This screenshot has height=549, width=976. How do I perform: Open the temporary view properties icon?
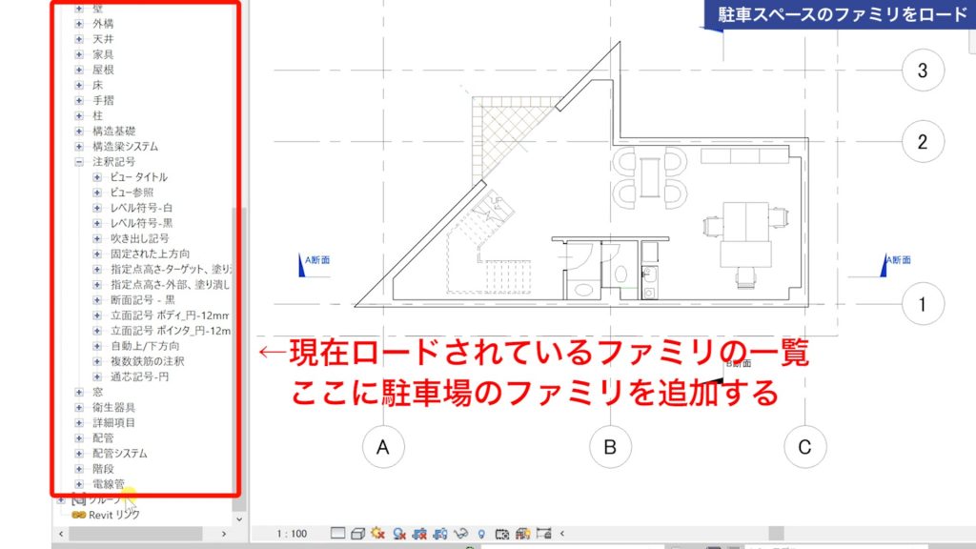[503, 534]
